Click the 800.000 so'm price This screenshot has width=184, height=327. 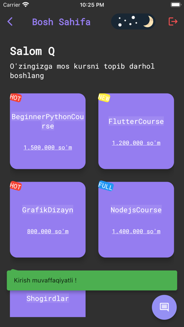click(48, 232)
